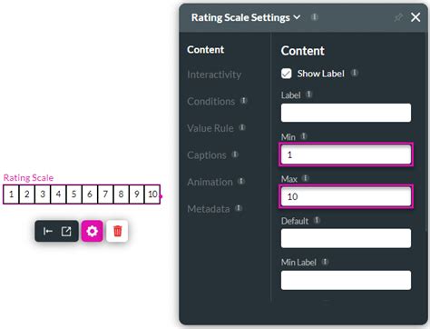The height and width of the screenshot is (329, 430).
Task: Close the Rating Scale Settings panel
Action: [415, 17]
